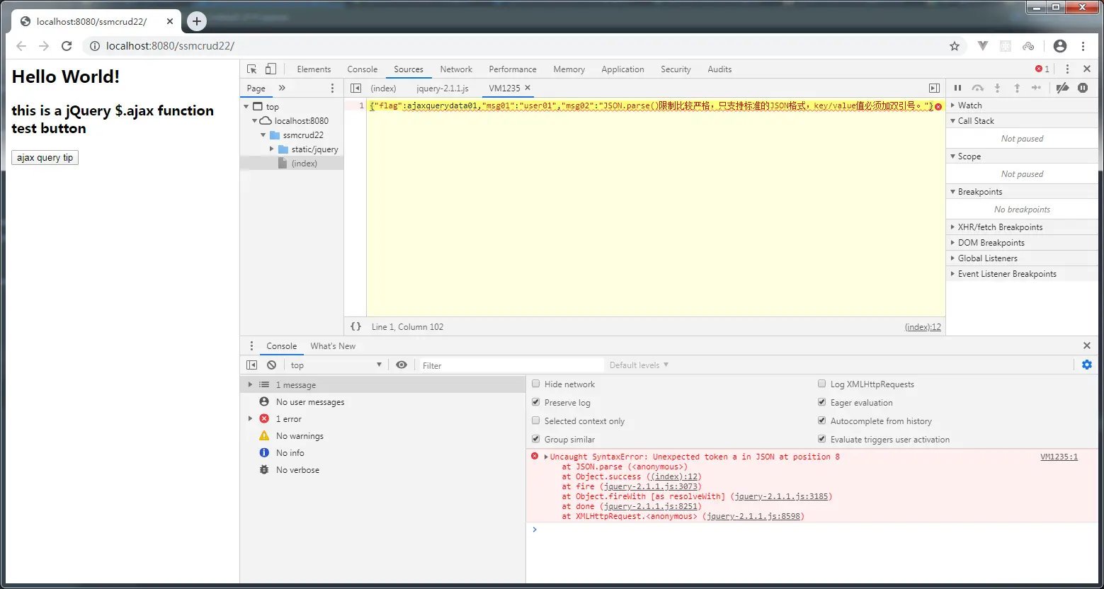Open the jquery-2.1.1.js source tab
This screenshot has width=1104, height=589.
click(442, 88)
